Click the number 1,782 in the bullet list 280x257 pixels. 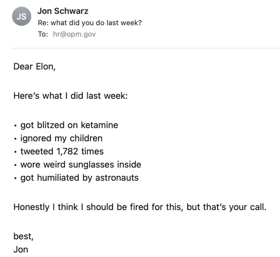point(67,152)
